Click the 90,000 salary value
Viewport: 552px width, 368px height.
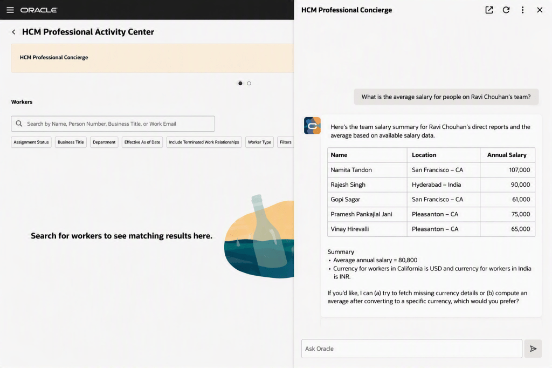[x=520, y=185]
